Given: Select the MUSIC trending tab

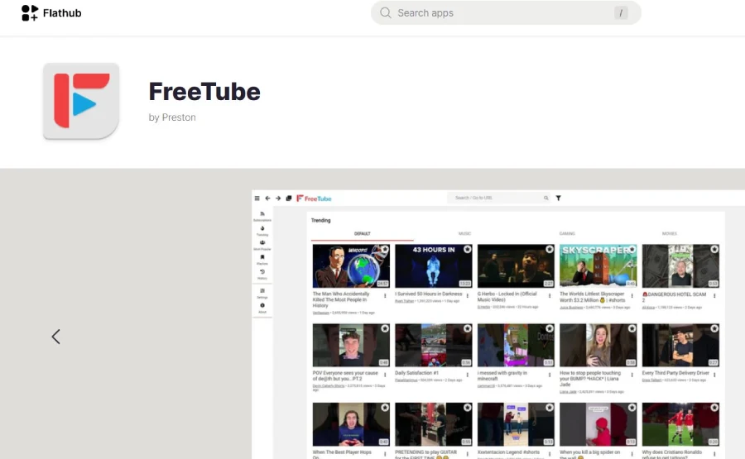Looking at the screenshot, I should 464,233.
